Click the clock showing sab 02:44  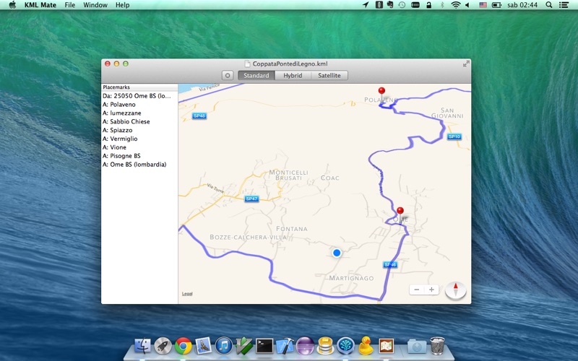(x=522, y=5)
